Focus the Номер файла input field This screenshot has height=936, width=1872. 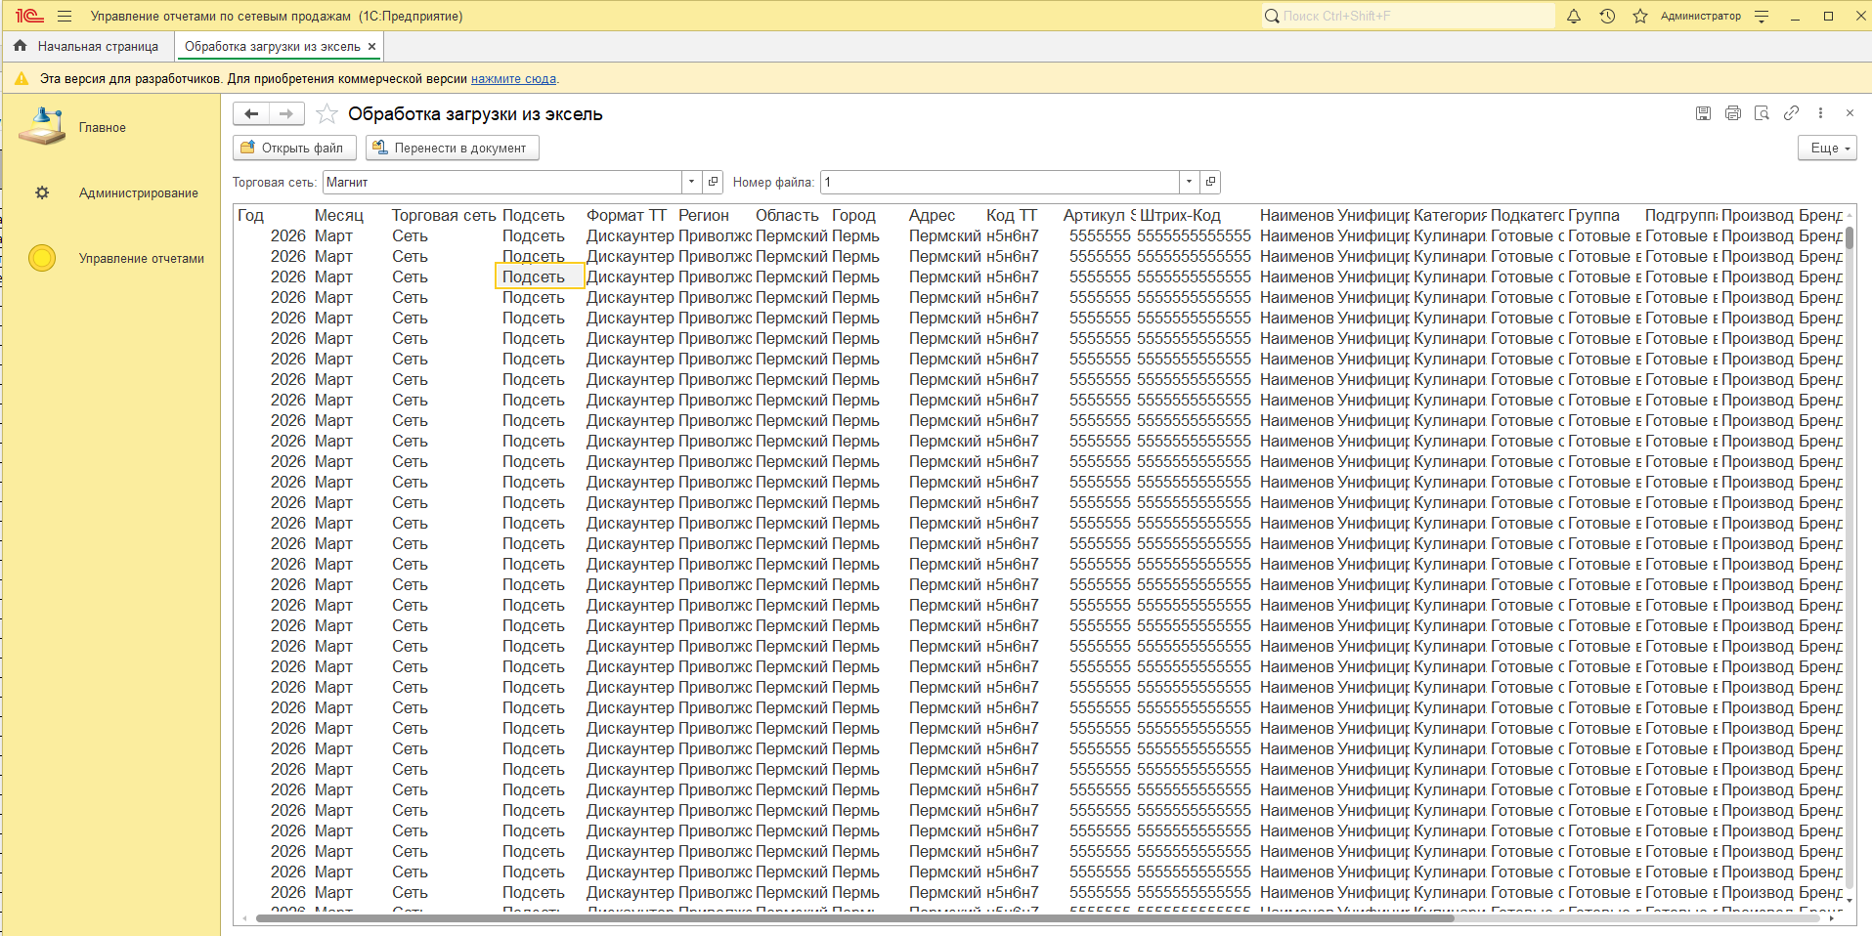tap(1000, 182)
